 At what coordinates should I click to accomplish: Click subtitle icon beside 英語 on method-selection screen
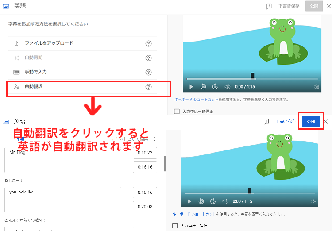[6, 6]
